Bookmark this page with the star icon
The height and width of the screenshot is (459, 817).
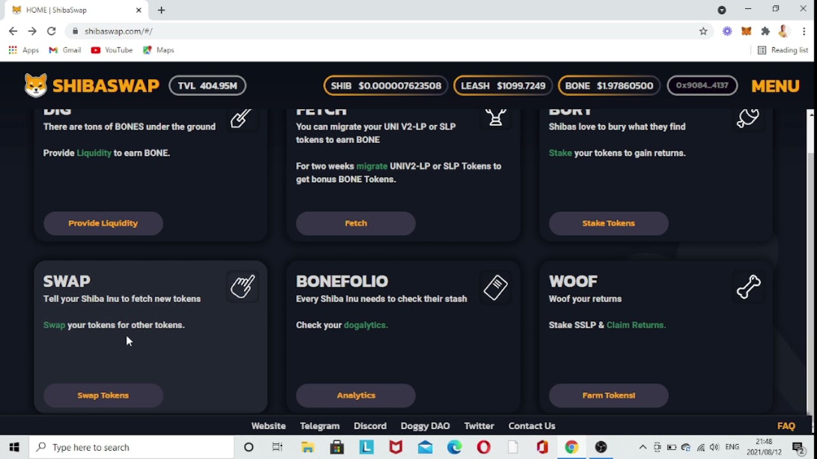click(x=703, y=31)
